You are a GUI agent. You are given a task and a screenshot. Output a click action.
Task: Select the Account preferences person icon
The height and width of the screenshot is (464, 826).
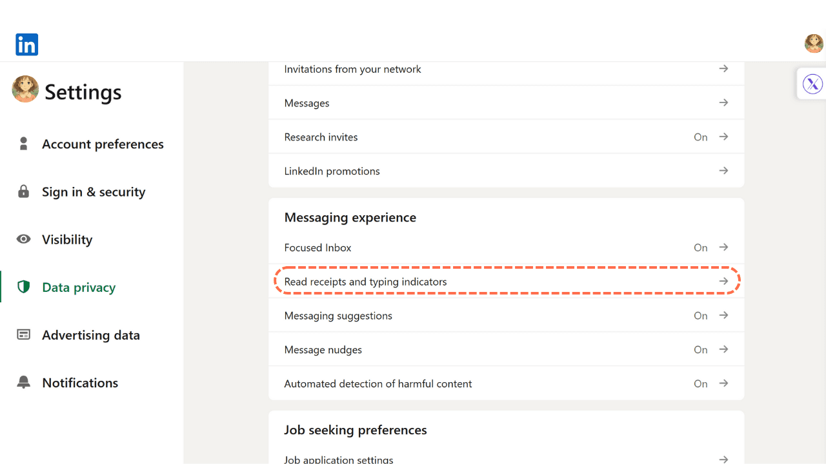pyautogui.click(x=23, y=143)
